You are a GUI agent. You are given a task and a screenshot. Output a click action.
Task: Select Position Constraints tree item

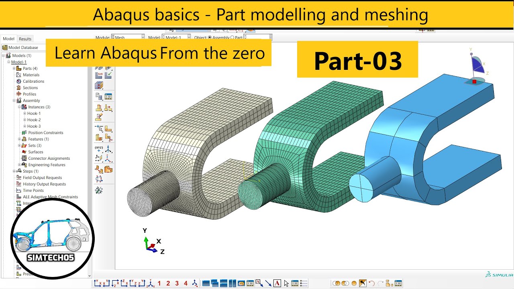(x=45, y=132)
